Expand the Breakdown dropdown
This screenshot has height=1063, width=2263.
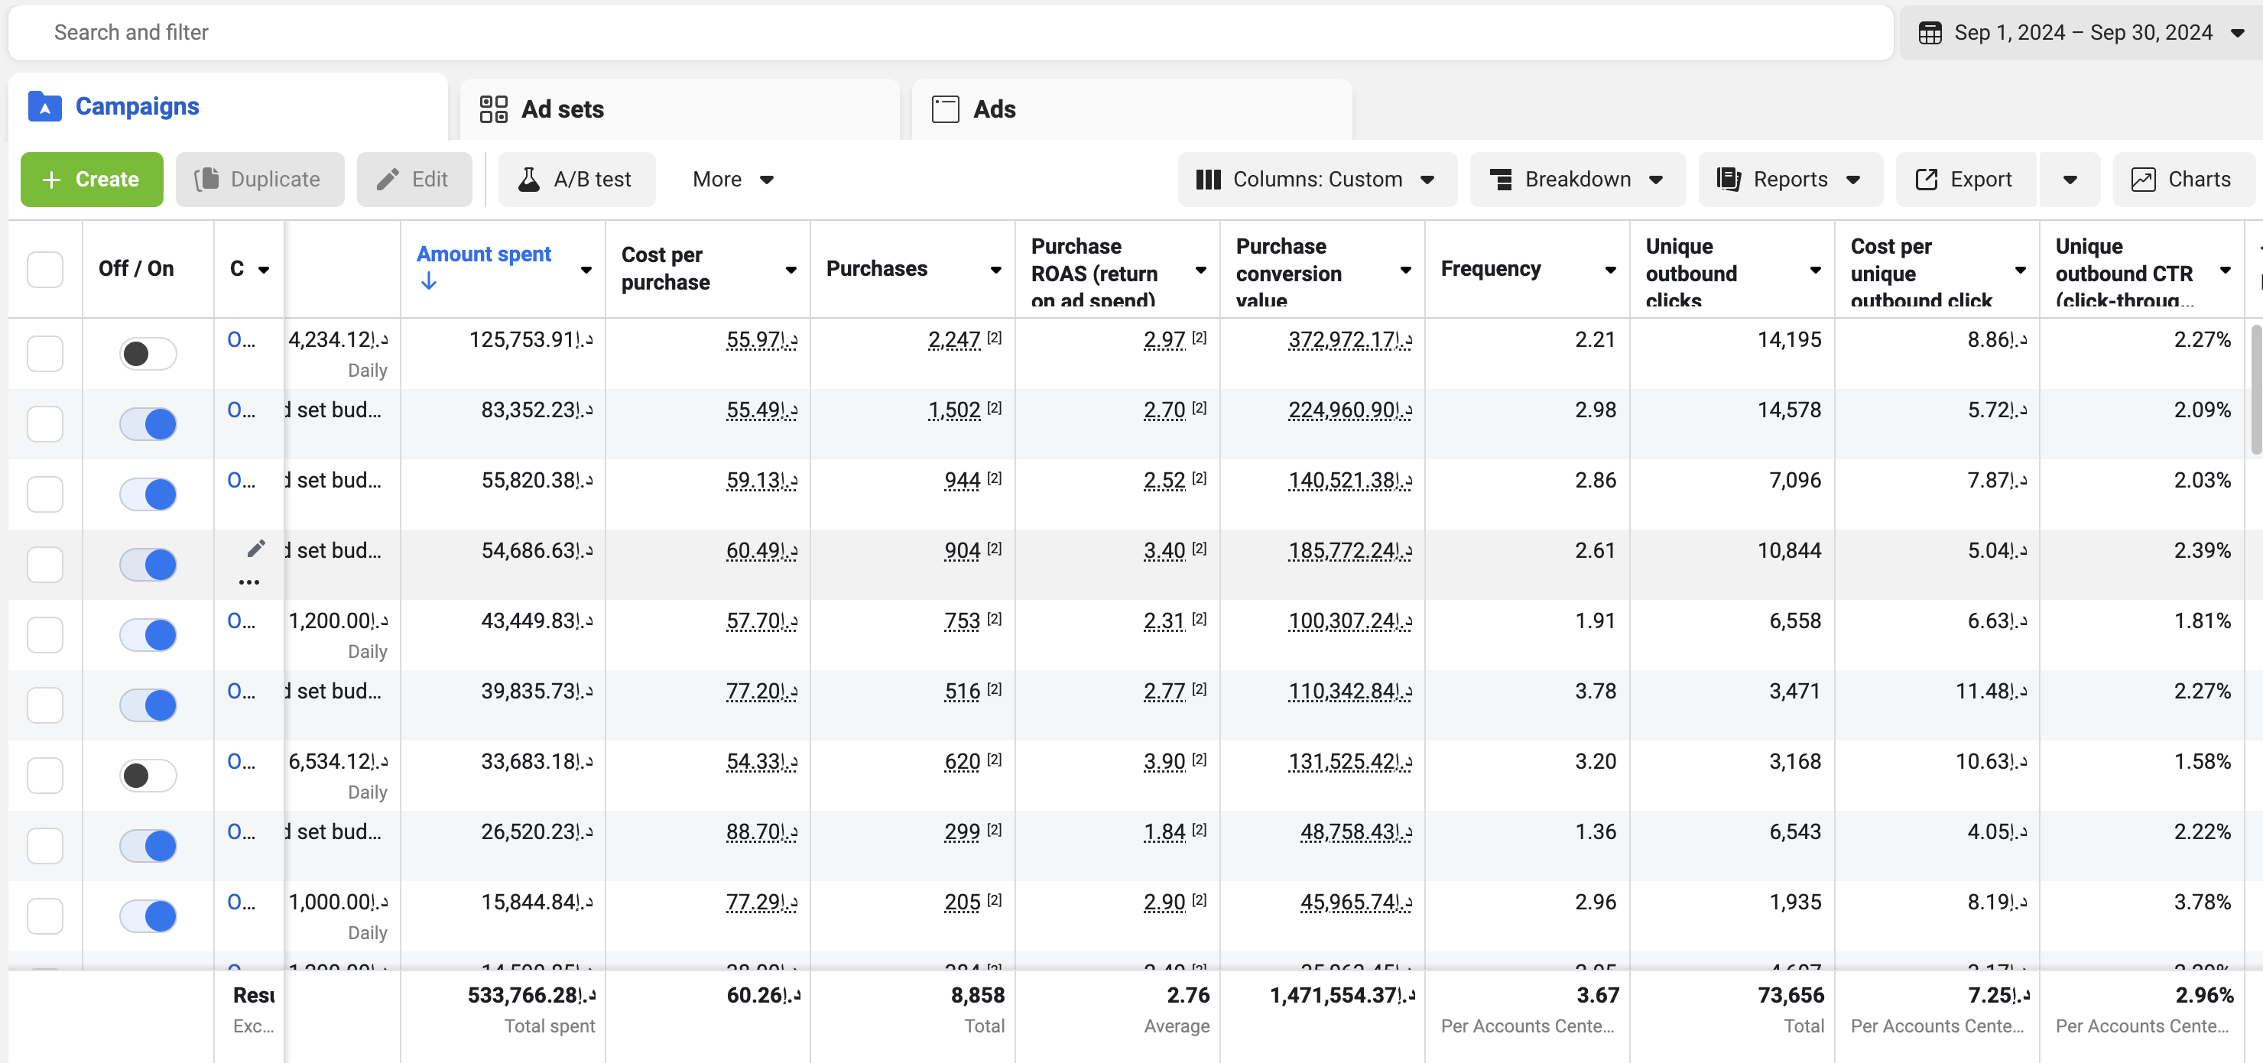1577,180
